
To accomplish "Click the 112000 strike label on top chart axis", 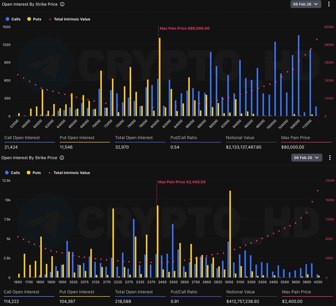I will 307,124.
